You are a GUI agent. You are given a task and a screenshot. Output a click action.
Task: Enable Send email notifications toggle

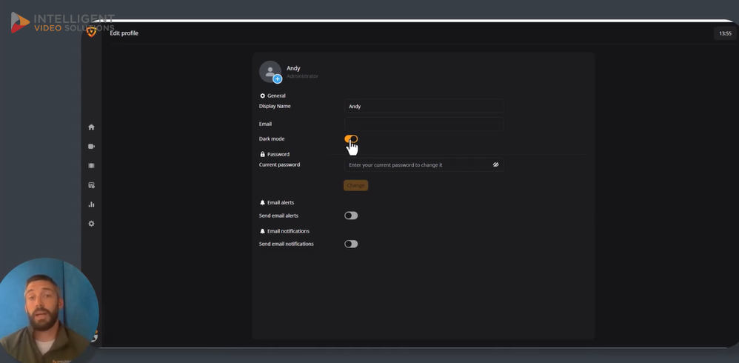tap(351, 244)
